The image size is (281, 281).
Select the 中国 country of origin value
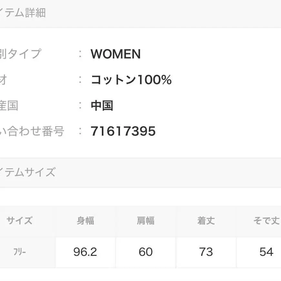point(102,105)
